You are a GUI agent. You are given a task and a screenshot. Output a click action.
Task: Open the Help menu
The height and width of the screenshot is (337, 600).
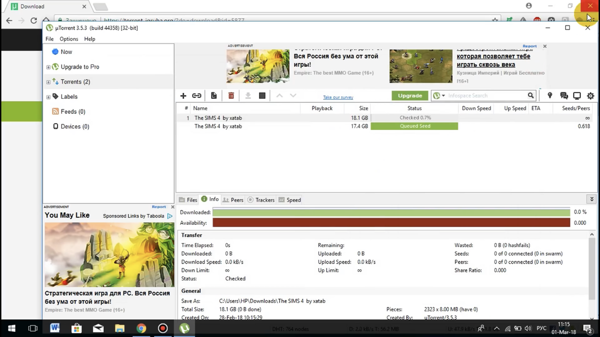click(89, 39)
